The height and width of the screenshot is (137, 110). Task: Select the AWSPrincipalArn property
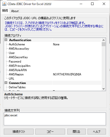pos(20,66)
